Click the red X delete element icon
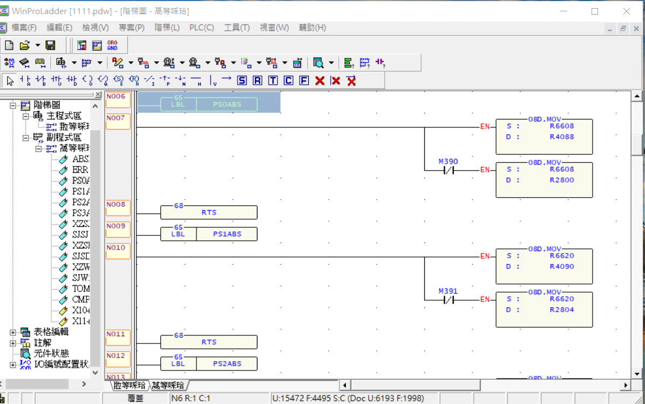645x404 pixels. point(320,80)
